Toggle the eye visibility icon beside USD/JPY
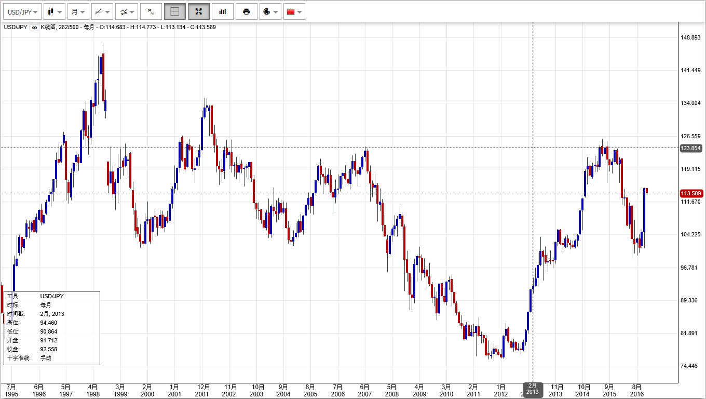Viewport: 706px width, 399px height. pos(34,28)
